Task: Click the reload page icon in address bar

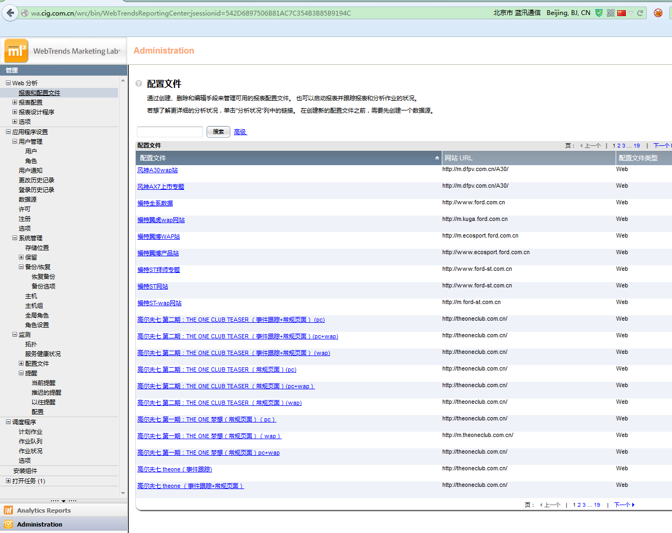Action: (640, 13)
